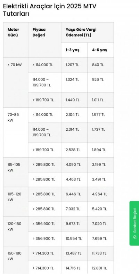Screen dimensions: 139x274
Task: Click the Yaşa Göre Vergi Ödemesi header
Action: pos(88,32)
